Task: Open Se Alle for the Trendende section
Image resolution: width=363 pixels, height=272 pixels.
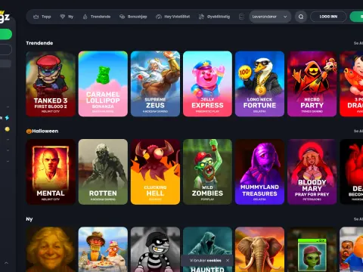Action: (x=358, y=43)
